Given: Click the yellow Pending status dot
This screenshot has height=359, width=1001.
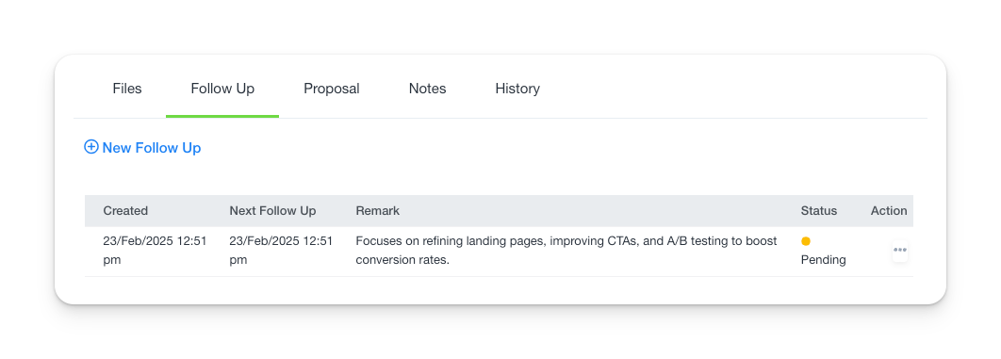Looking at the screenshot, I should (x=806, y=241).
